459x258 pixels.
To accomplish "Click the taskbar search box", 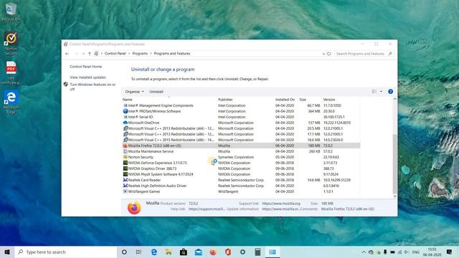I will [66, 252].
